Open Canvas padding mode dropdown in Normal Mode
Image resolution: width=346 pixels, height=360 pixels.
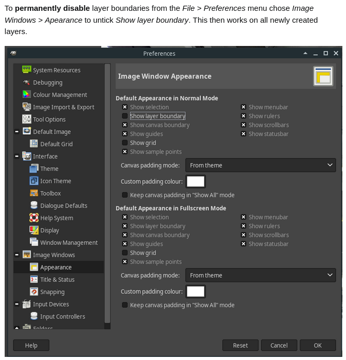[x=261, y=165]
